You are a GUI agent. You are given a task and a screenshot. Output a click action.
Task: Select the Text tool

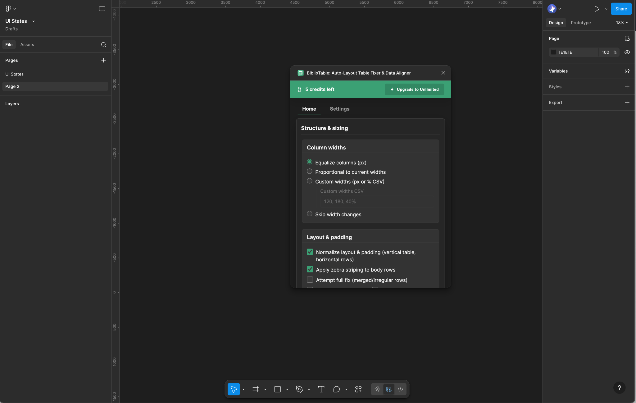(321, 389)
